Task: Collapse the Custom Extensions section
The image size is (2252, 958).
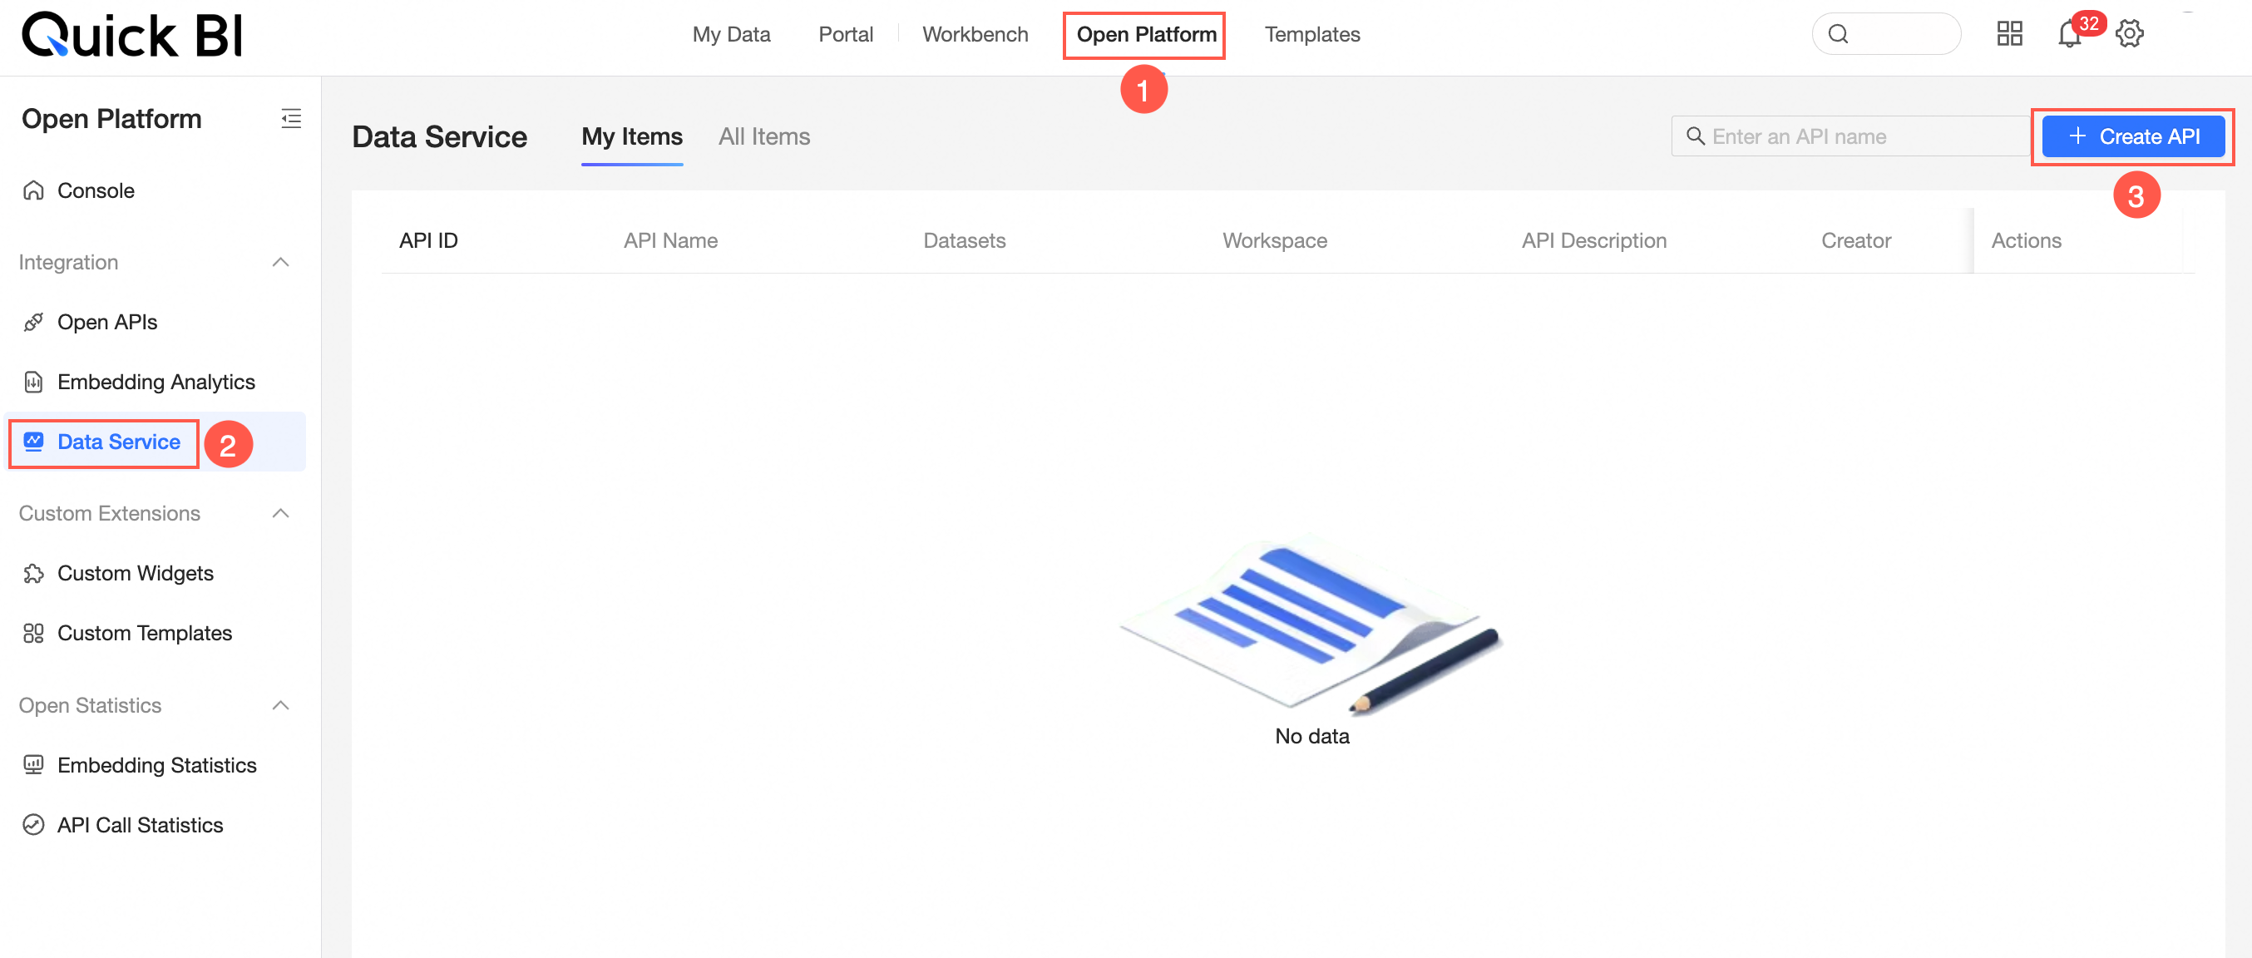Action: point(280,513)
